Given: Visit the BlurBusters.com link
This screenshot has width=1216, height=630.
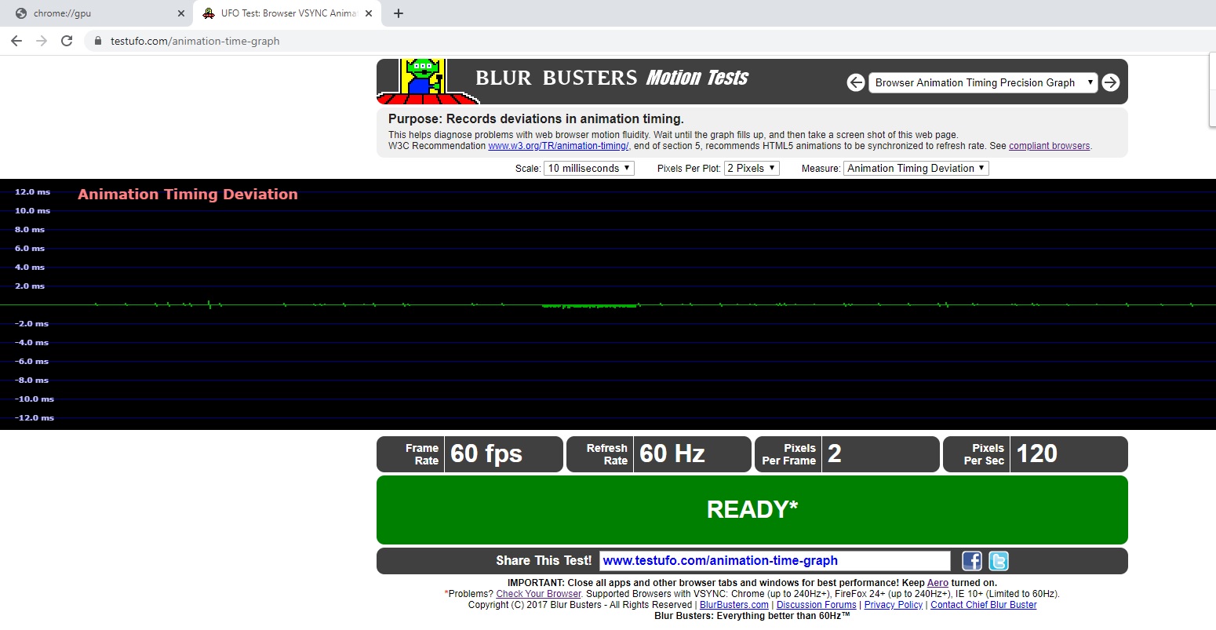Looking at the screenshot, I should point(734,605).
